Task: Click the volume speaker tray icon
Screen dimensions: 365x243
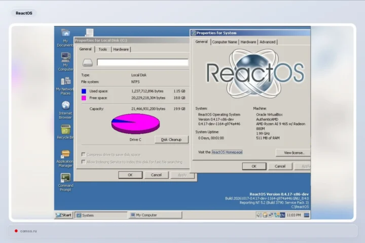Action: (259, 215)
